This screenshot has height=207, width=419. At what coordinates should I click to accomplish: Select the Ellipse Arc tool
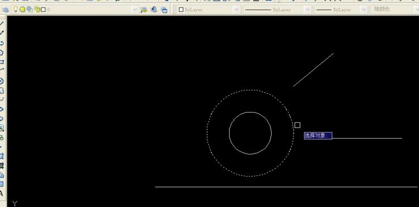tap(2, 119)
